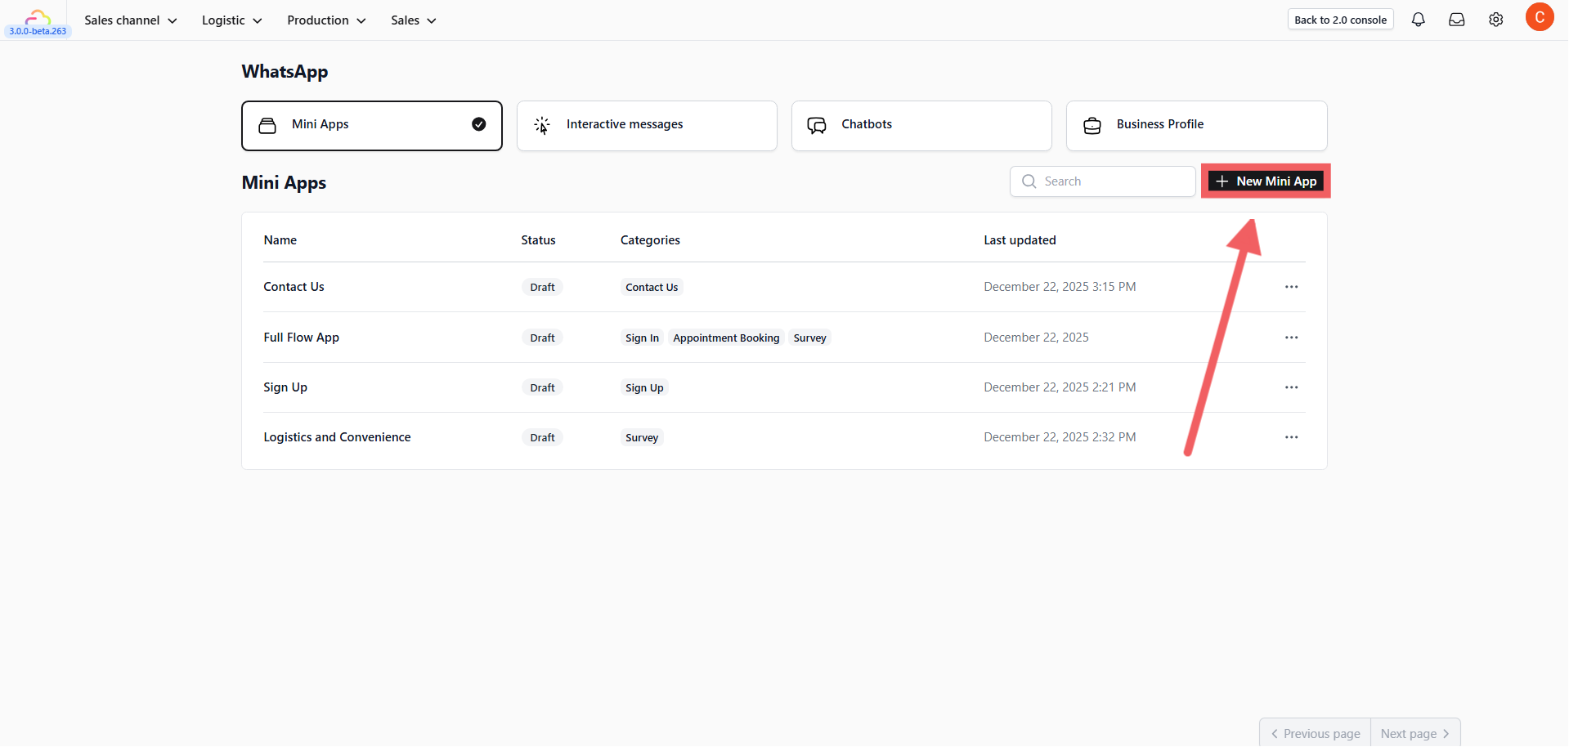Select the Mini Apps tab card
This screenshot has height=747, width=1569.
(x=372, y=126)
